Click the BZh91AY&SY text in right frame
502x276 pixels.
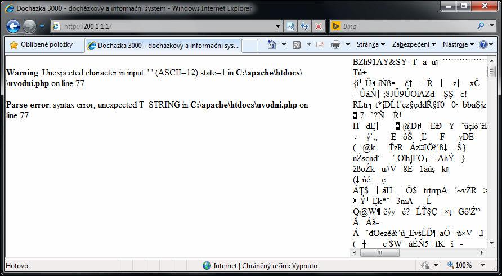tap(380, 62)
